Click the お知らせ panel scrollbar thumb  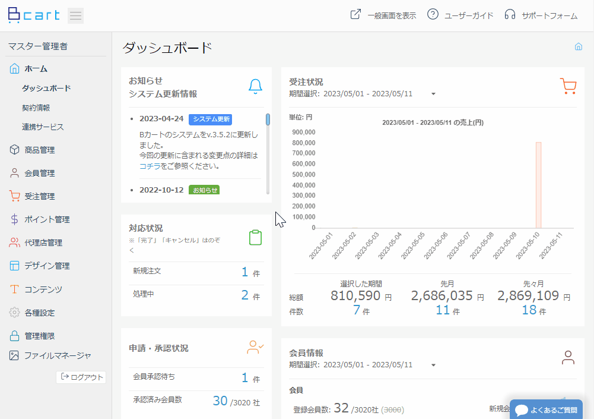coord(268,119)
